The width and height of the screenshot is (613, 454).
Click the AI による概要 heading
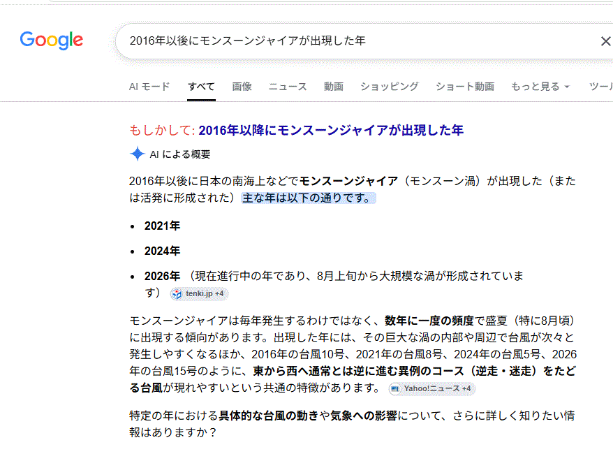180,154
